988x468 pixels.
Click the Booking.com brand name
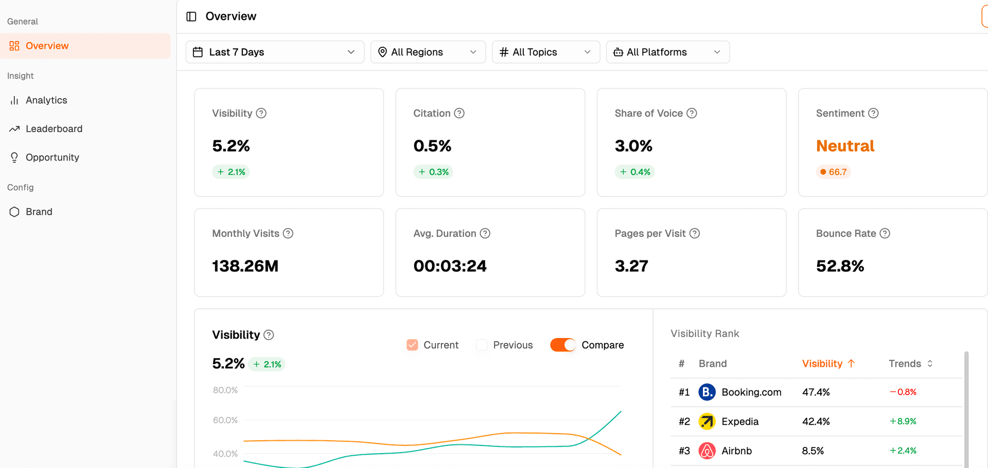pos(751,392)
